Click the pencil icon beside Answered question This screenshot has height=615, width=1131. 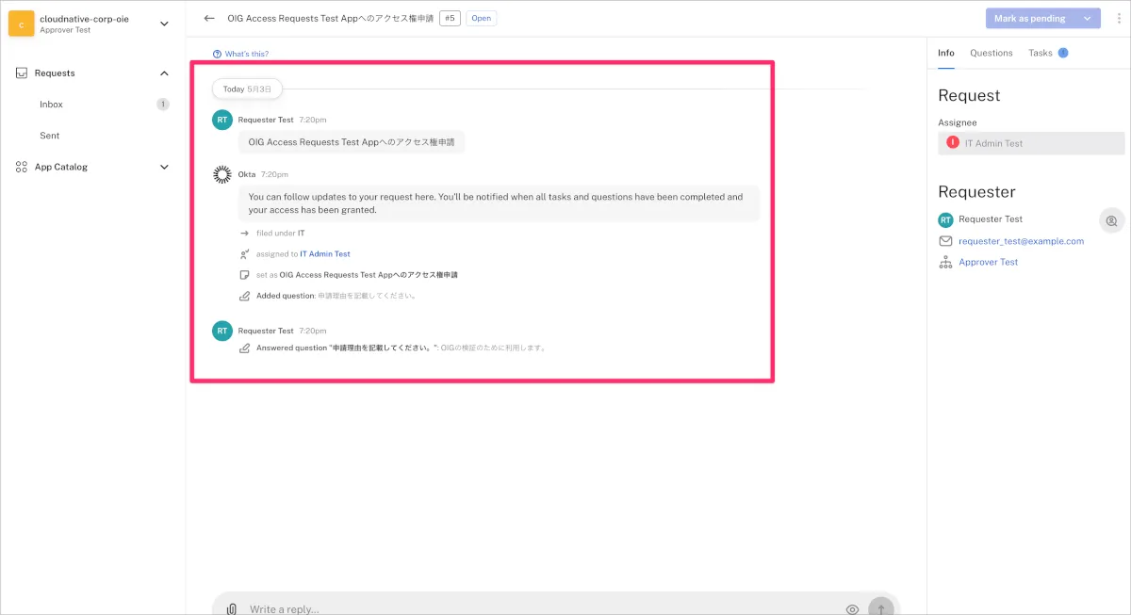coord(244,348)
